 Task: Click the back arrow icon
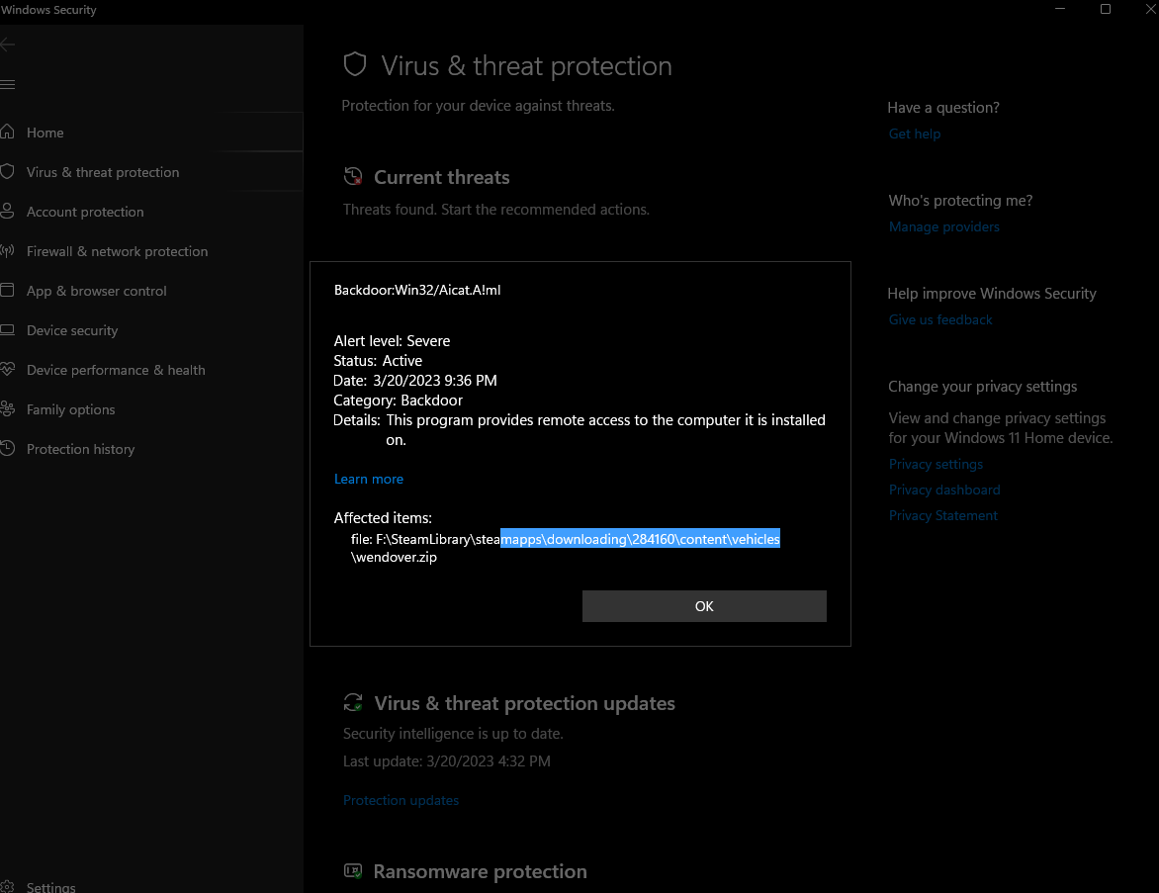[7, 45]
